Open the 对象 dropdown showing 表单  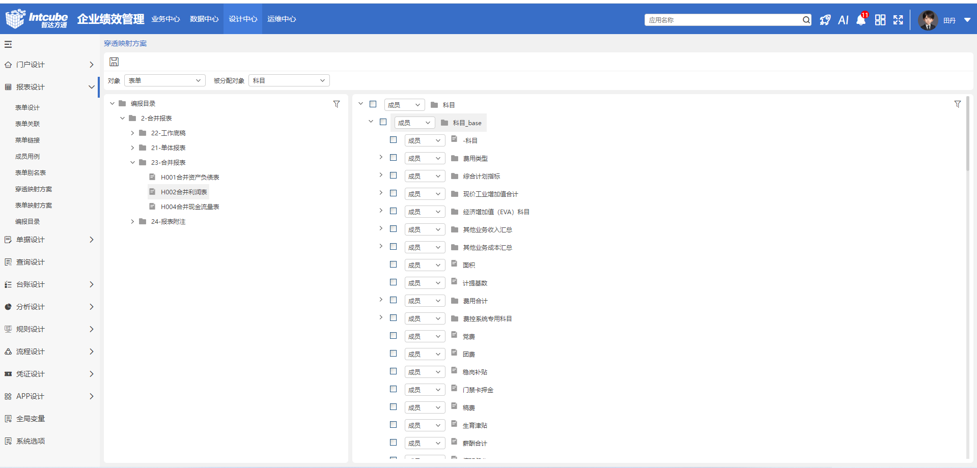164,80
